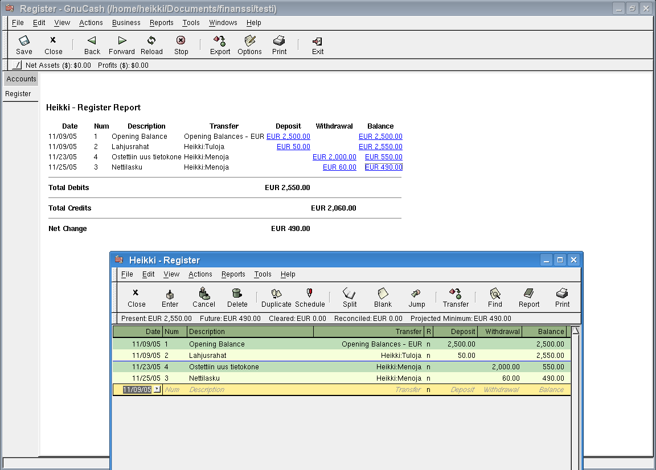
Task: Click the Find icon in register toolbar
Action: 495,294
